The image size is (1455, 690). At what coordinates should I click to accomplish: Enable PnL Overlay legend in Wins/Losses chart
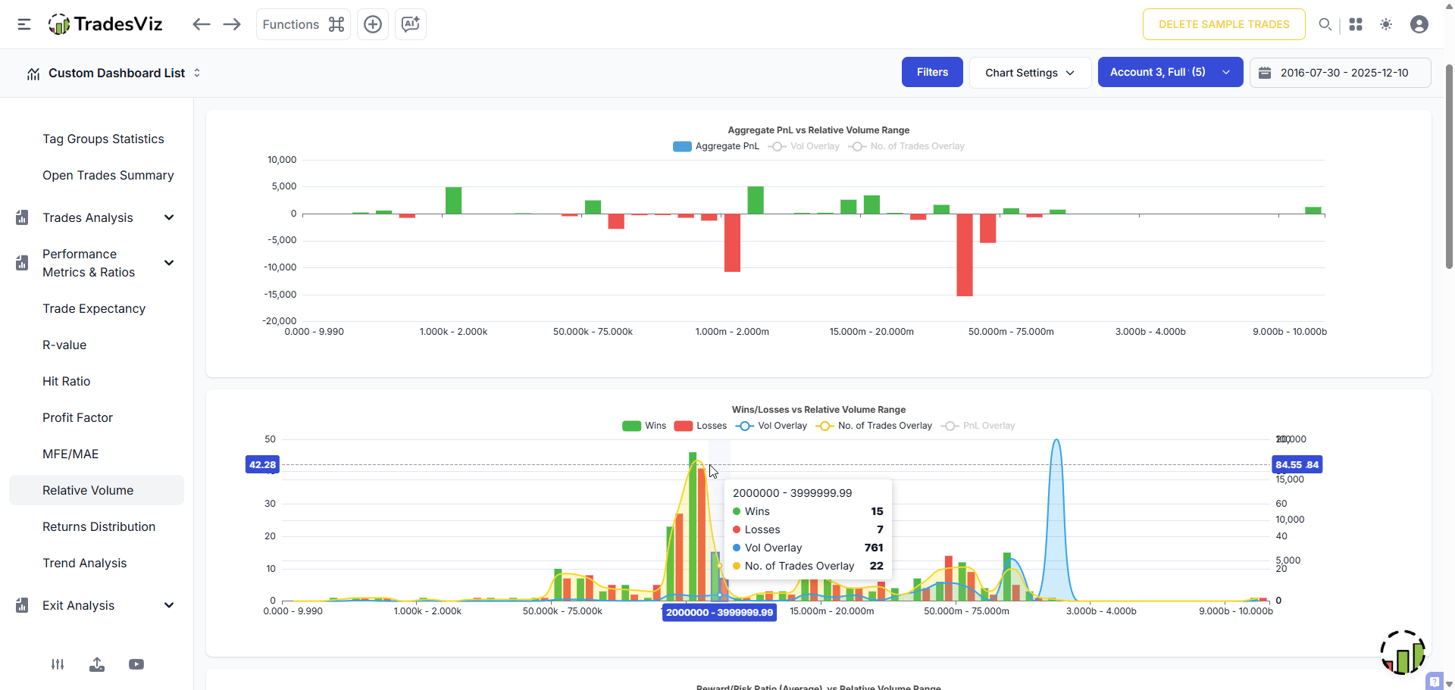[x=978, y=426]
